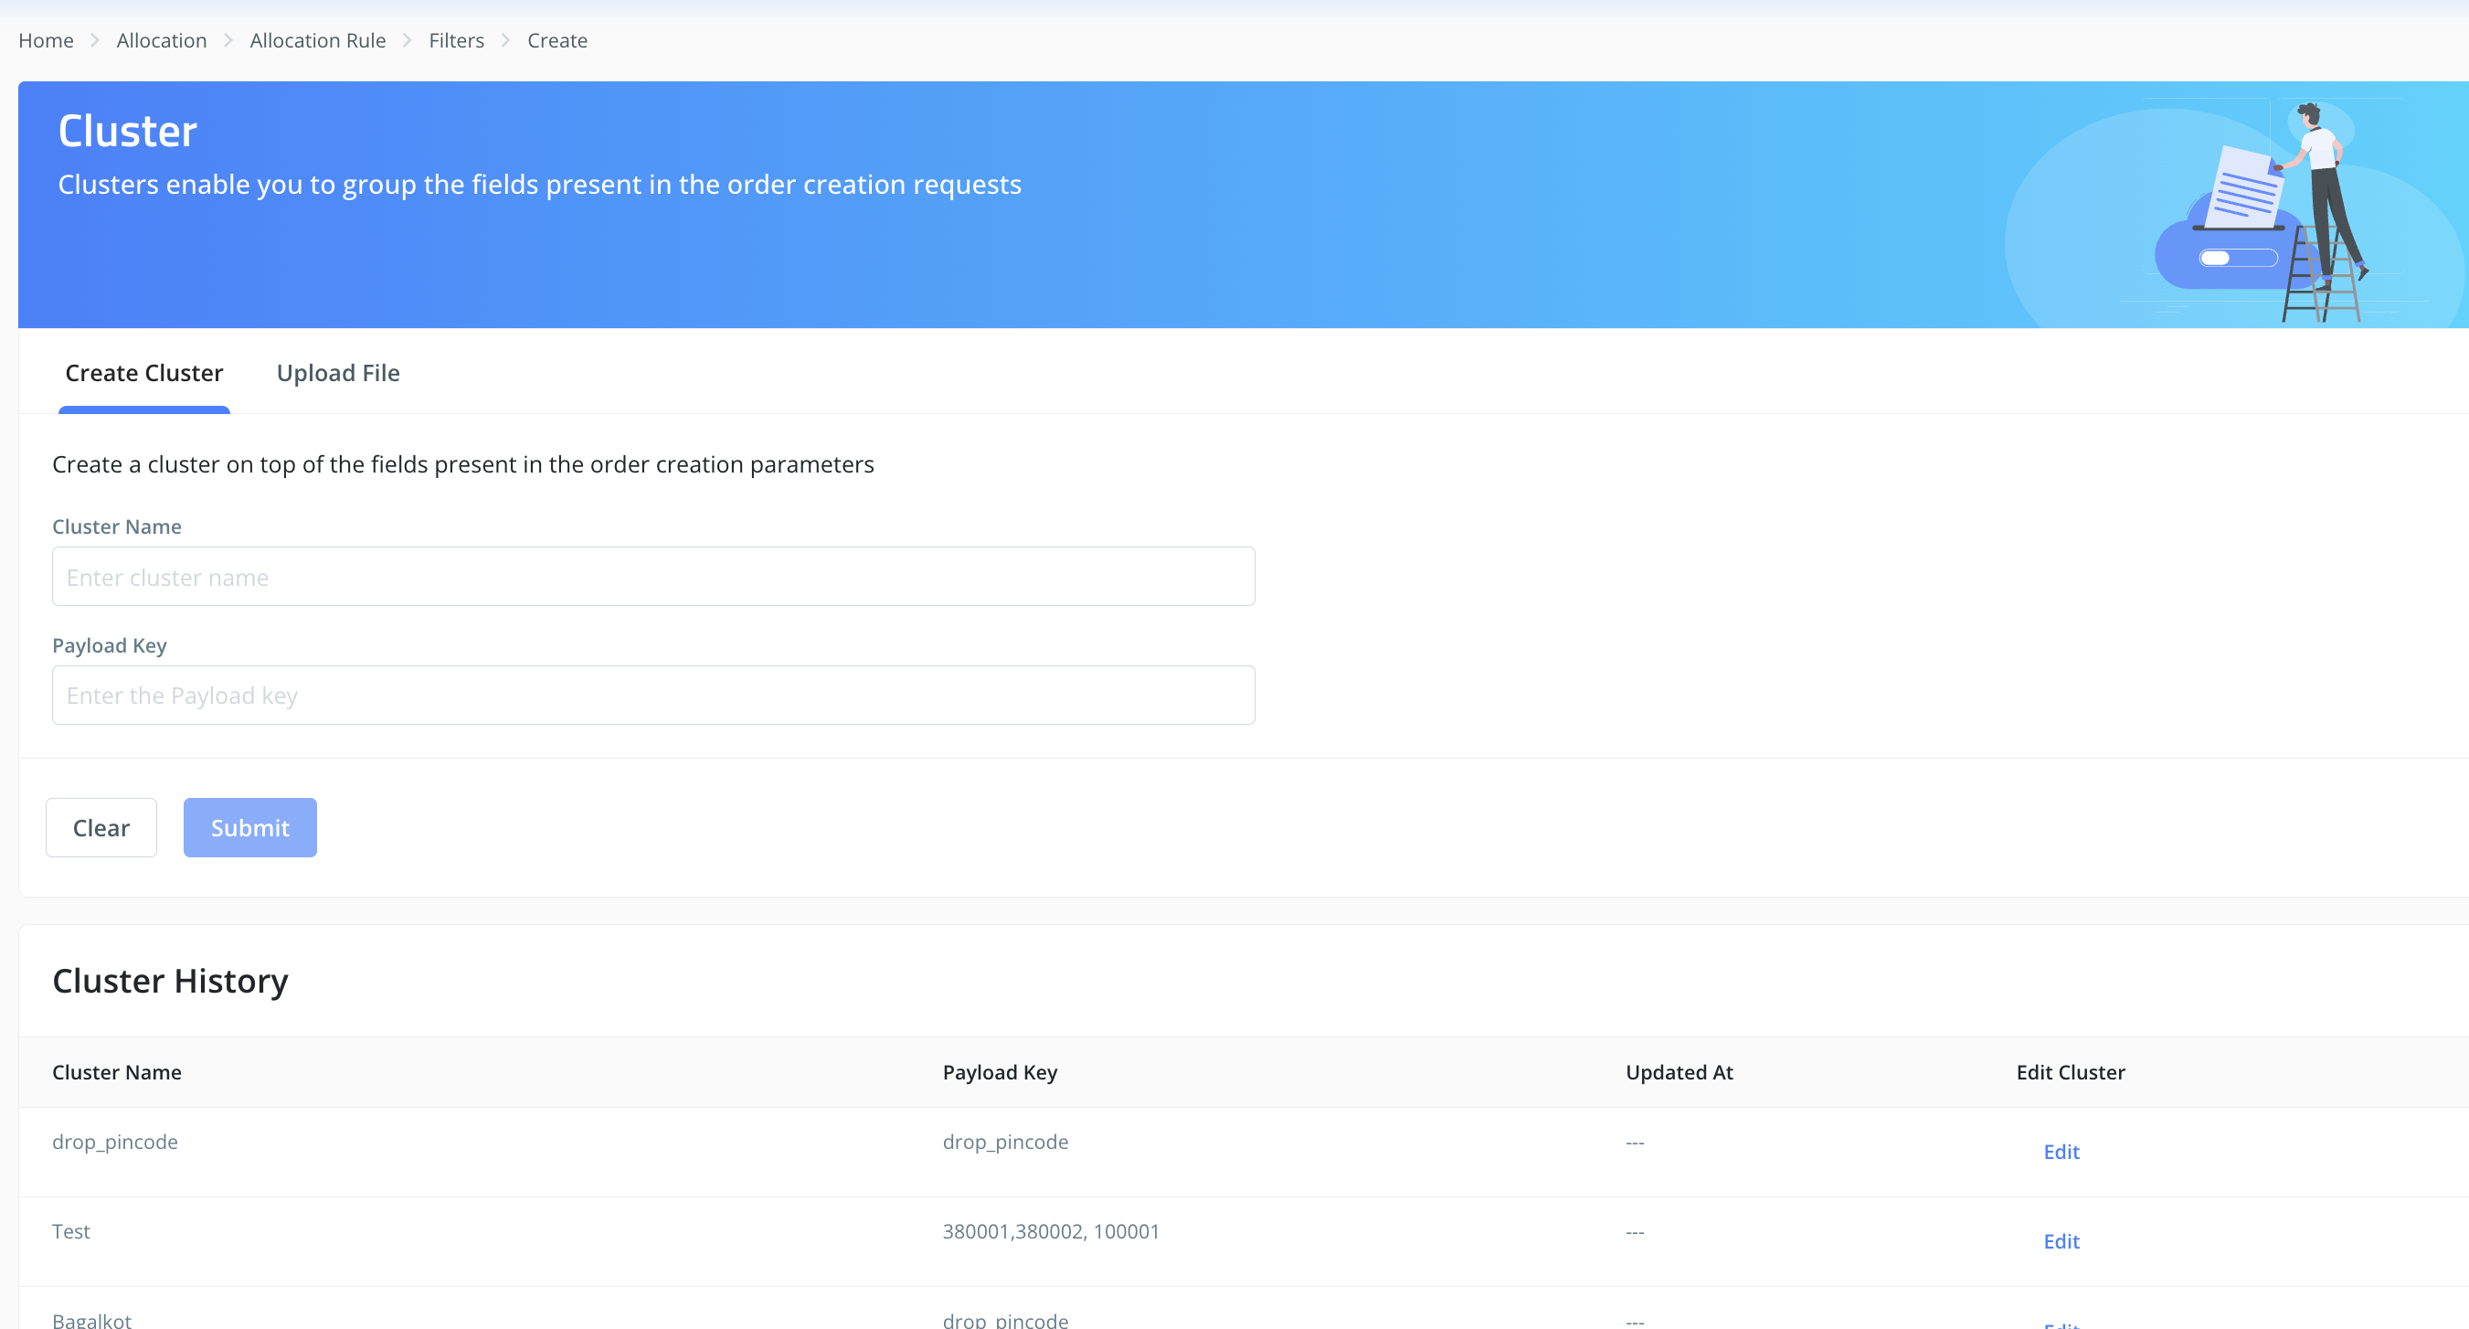Select the Bagalkot cluster row name
The image size is (2469, 1329).
tap(92, 1320)
